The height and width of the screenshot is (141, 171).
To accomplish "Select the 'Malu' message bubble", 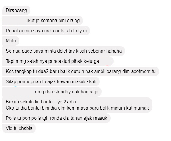I will 11,41.
